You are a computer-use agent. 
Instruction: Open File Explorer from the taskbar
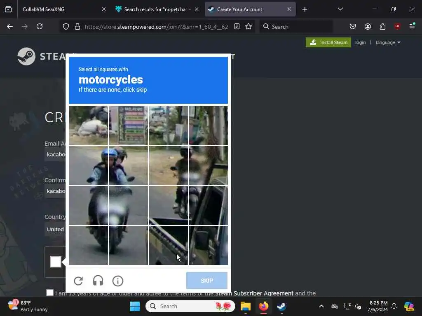pyautogui.click(x=246, y=306)
